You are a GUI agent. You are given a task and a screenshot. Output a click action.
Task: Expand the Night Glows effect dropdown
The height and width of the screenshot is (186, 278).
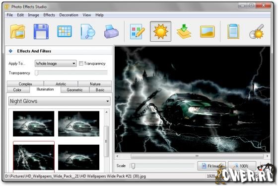pyautogui.click(x=60, y=101)
